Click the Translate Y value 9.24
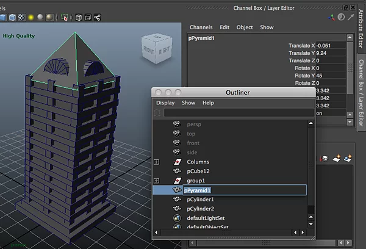 tap(331, 53)
